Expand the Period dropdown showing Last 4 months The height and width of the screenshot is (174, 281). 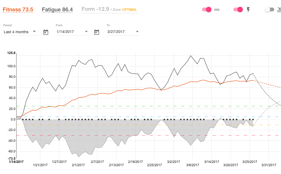(20, 32)
